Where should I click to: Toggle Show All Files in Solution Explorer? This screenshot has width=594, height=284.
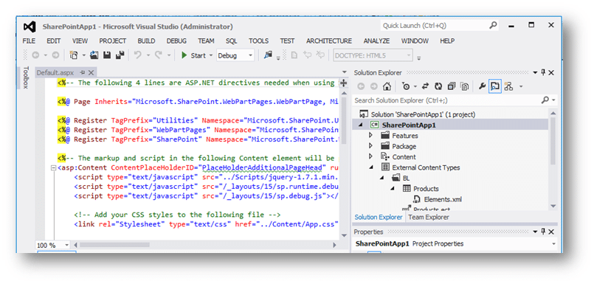(465, 87)
